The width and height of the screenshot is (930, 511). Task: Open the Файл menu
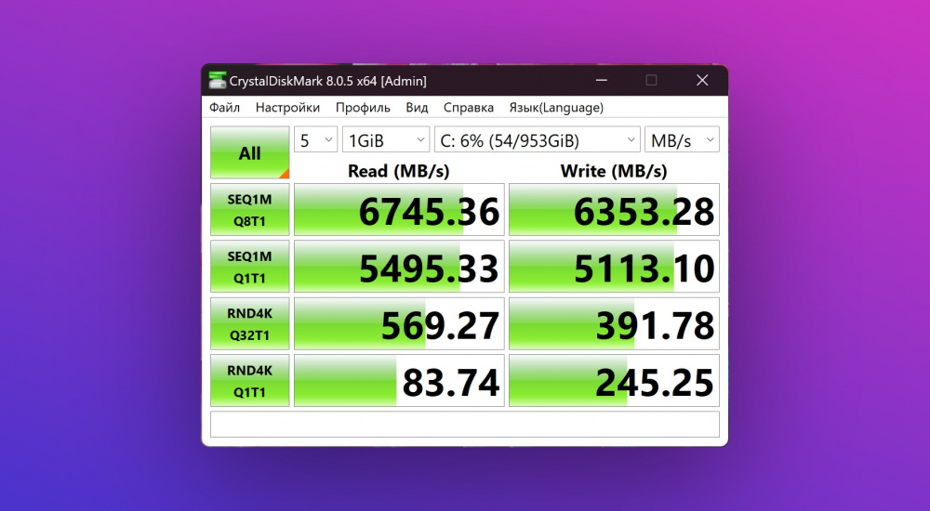click(225, 107)
